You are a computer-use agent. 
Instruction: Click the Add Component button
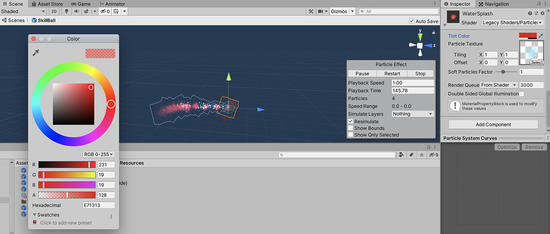click(493, 125)
